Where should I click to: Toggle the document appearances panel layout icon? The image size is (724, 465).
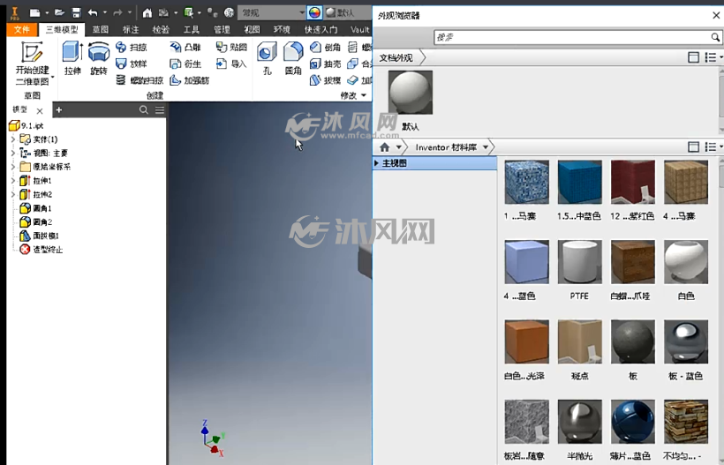pos(693,57)
